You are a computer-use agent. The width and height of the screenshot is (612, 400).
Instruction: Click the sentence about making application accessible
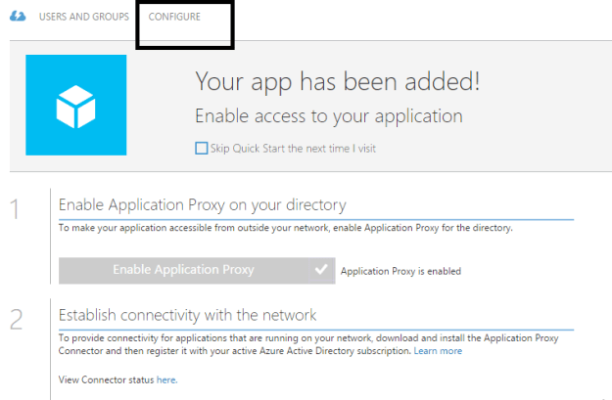click(286, 228)
